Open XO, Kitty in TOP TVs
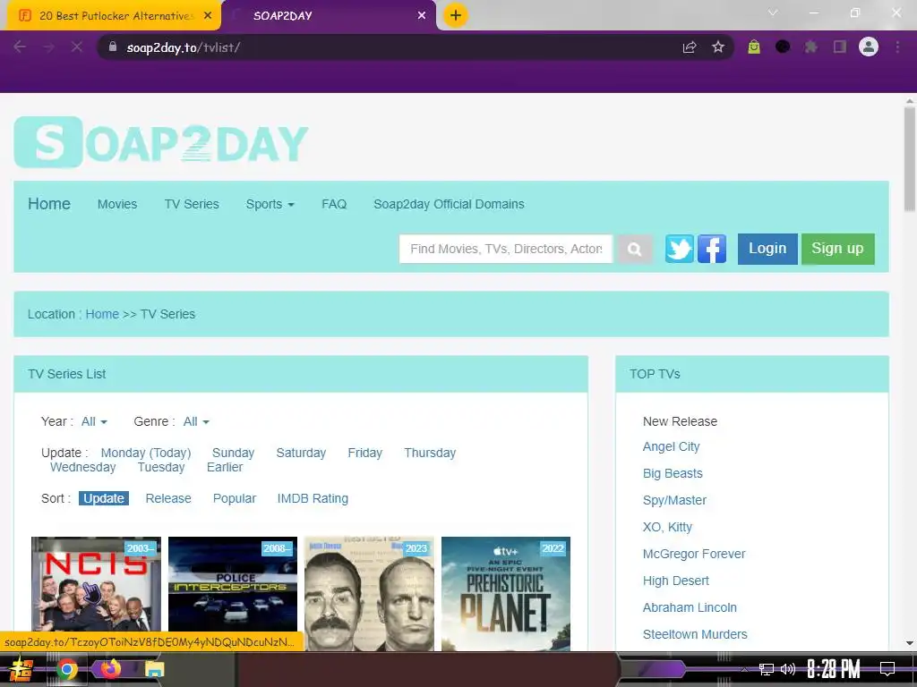 coord(667,527)
